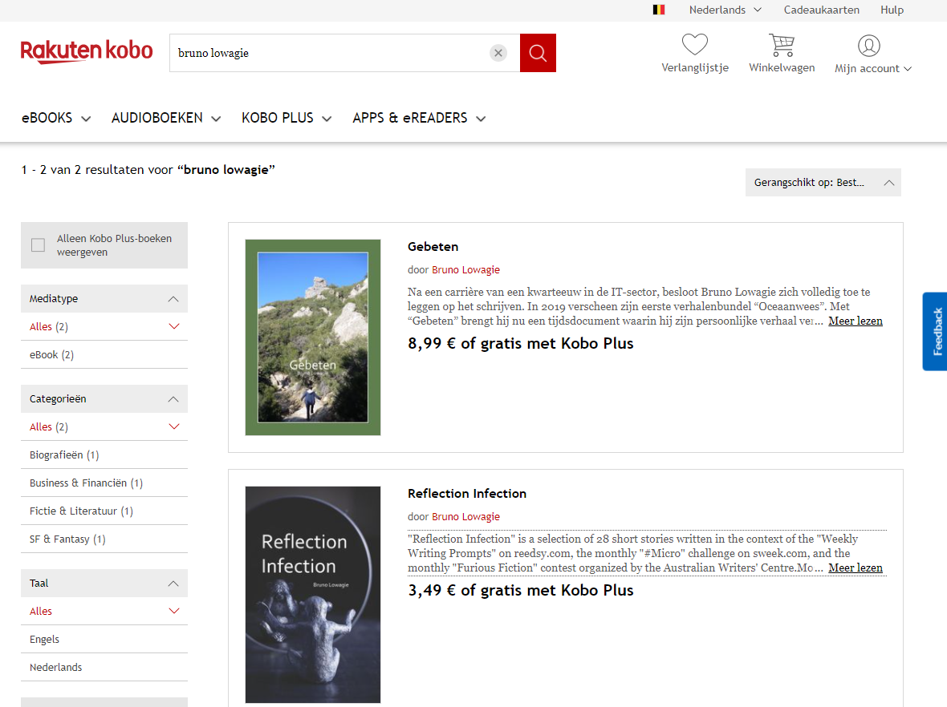The width and height of the screenshot is (947, 707).
Task: Collapse the Mediatype filter section
Action: [104, 299]
